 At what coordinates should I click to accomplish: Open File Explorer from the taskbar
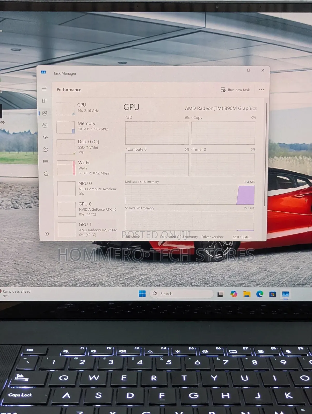pos(247,294)
